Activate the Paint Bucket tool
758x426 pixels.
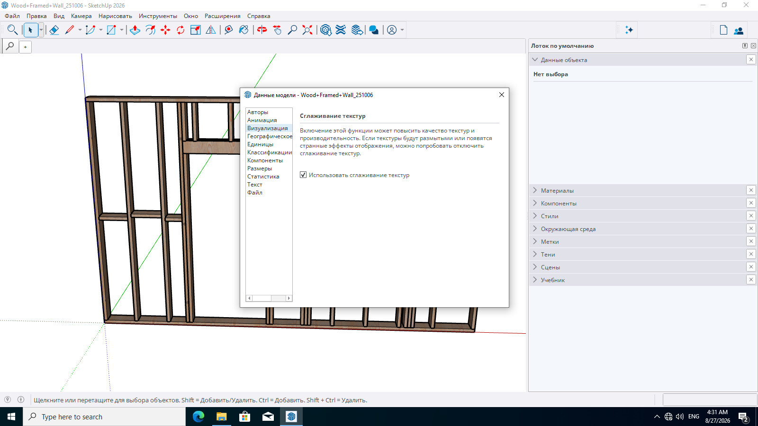coord(244,30)
